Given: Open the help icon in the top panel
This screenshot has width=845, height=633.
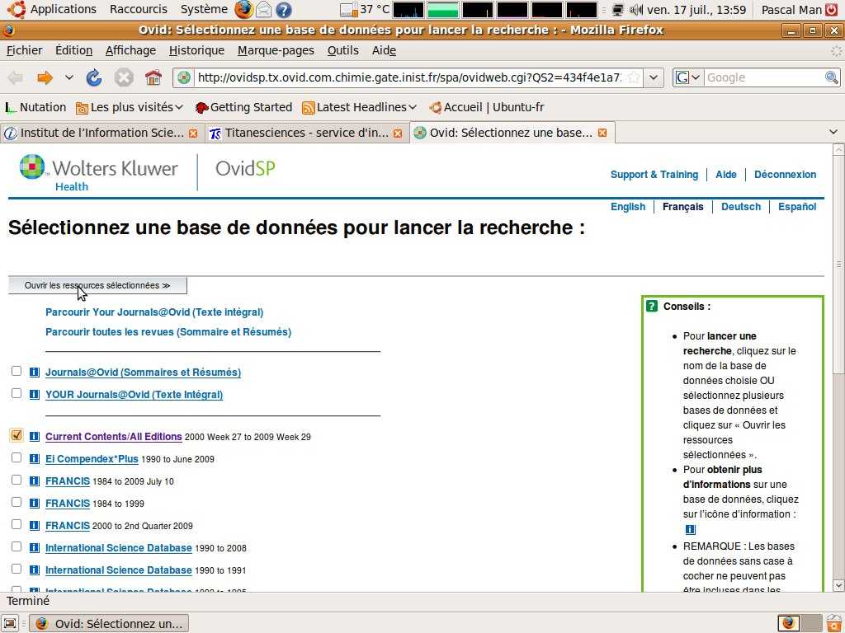Looking at the screenshot, I should [x=284, y=9].
